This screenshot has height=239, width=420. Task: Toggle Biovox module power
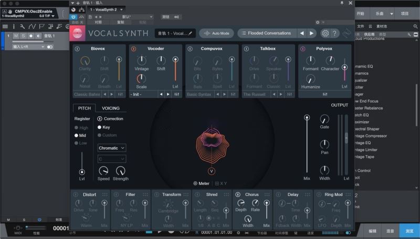pyautogui.click(x=77, y=49)
